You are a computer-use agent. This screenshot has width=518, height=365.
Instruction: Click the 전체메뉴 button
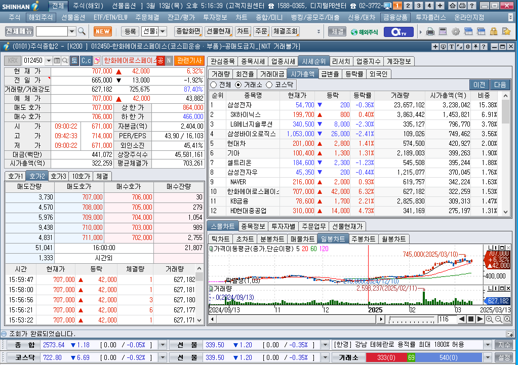[x=19, y=31]
